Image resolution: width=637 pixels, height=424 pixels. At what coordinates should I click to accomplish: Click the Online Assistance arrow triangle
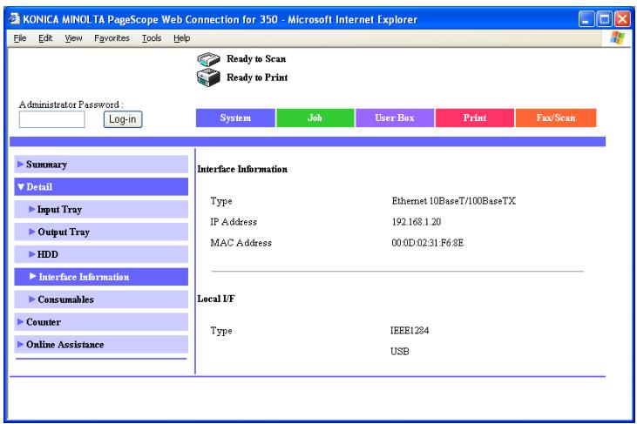click(x=20, y=344)
